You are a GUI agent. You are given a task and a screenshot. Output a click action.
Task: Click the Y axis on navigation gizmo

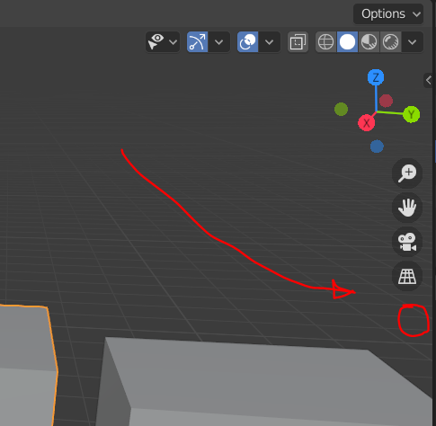tap(412, 114)
